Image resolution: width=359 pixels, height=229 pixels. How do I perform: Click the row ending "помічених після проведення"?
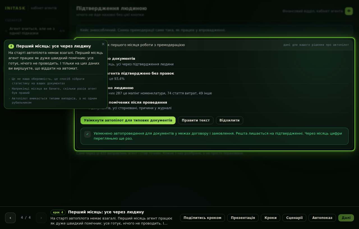(x=215, y=105)
